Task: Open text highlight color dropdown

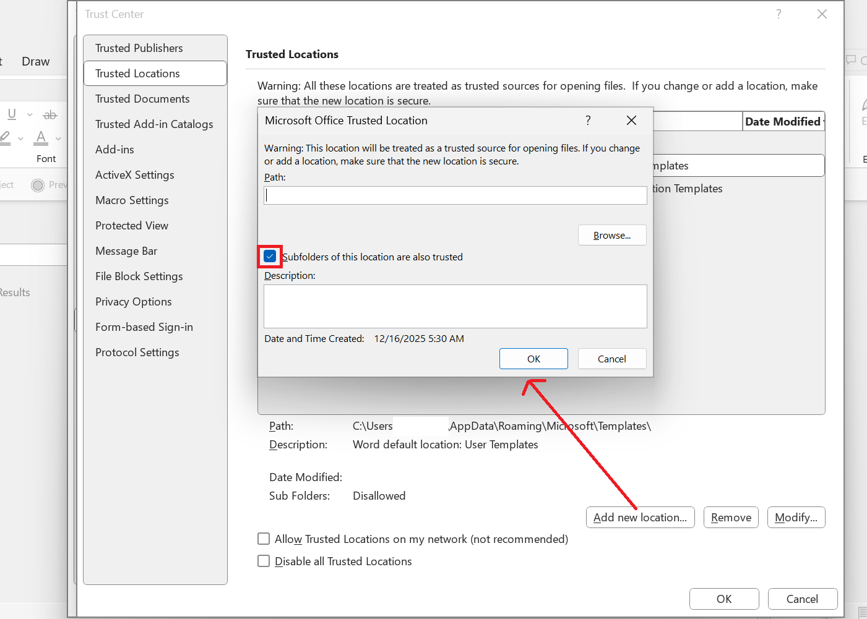Action: point(20,139)
